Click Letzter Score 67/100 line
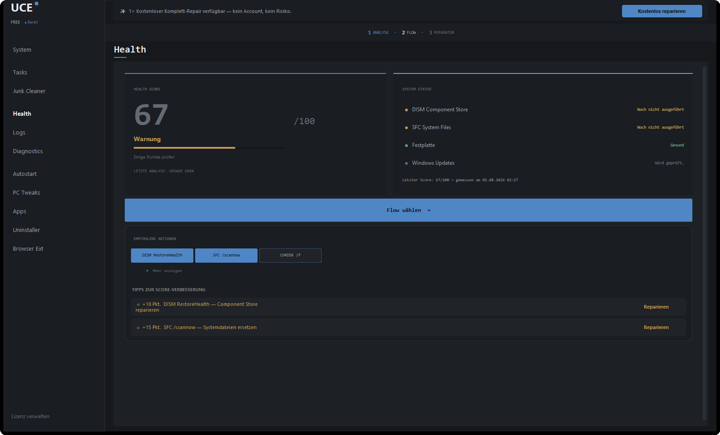Viewport: 720px width, 435px height. point(460,180)
